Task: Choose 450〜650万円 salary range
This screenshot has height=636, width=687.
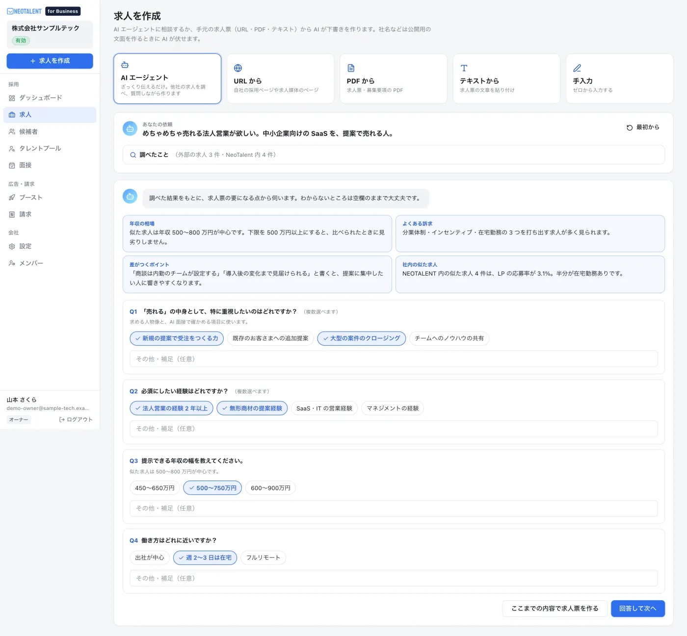Action: (155, 488)
